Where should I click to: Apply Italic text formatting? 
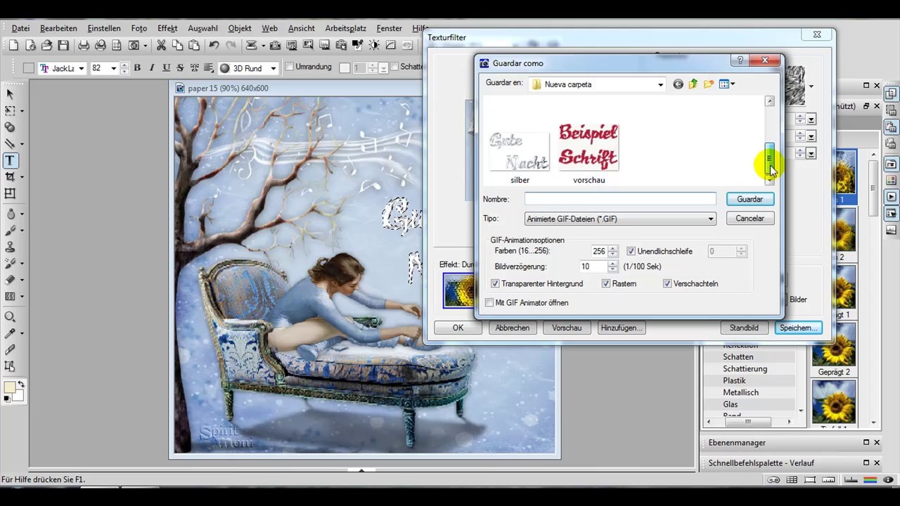pyautogui.click(x=152, y=68)
